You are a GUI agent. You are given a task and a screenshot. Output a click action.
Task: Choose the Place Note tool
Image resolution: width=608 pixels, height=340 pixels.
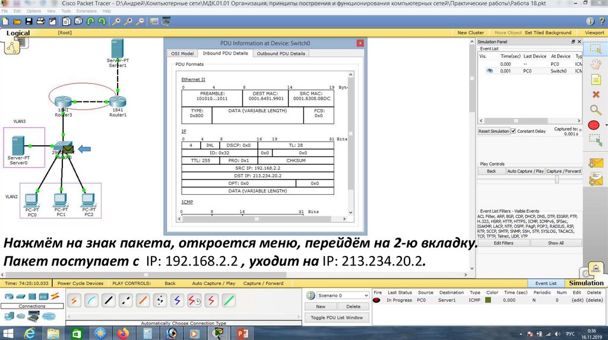[x=596, y=79]
